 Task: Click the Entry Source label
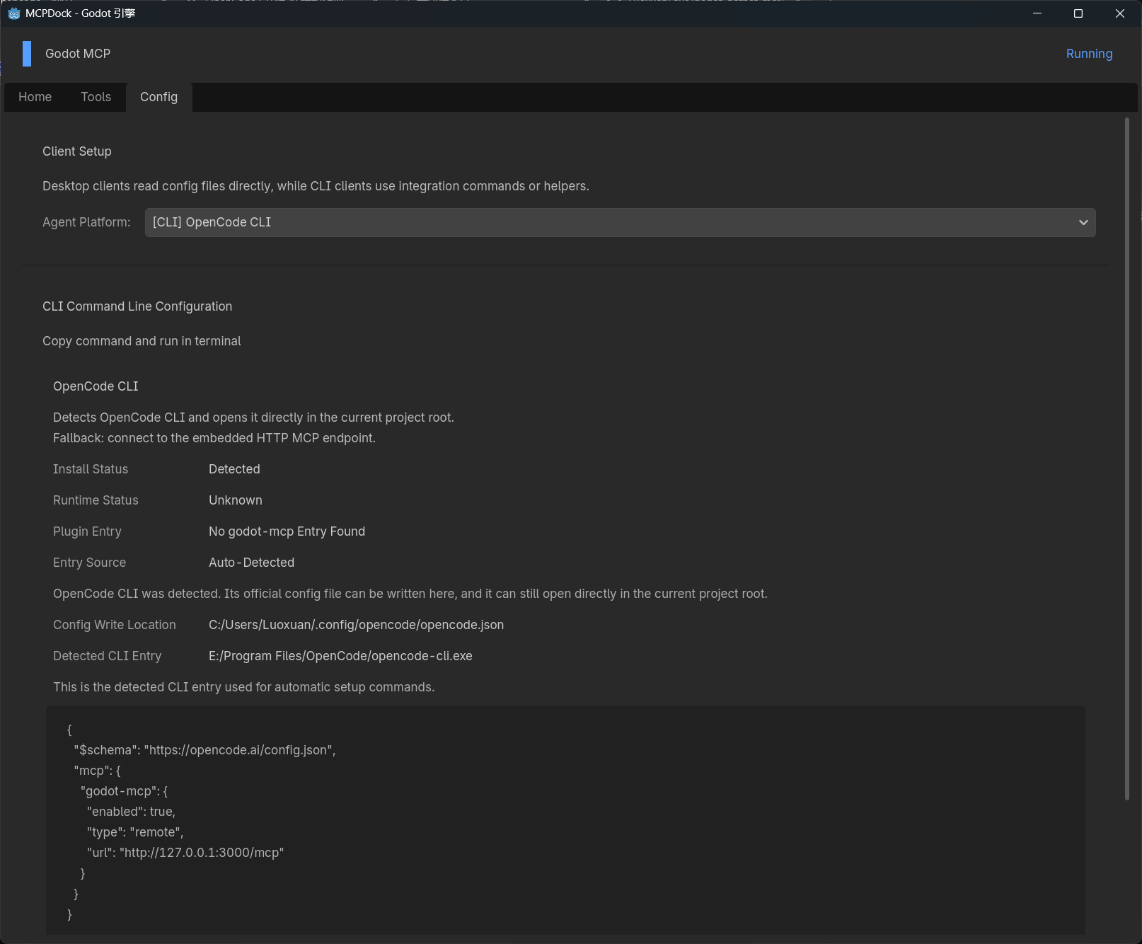89,563
